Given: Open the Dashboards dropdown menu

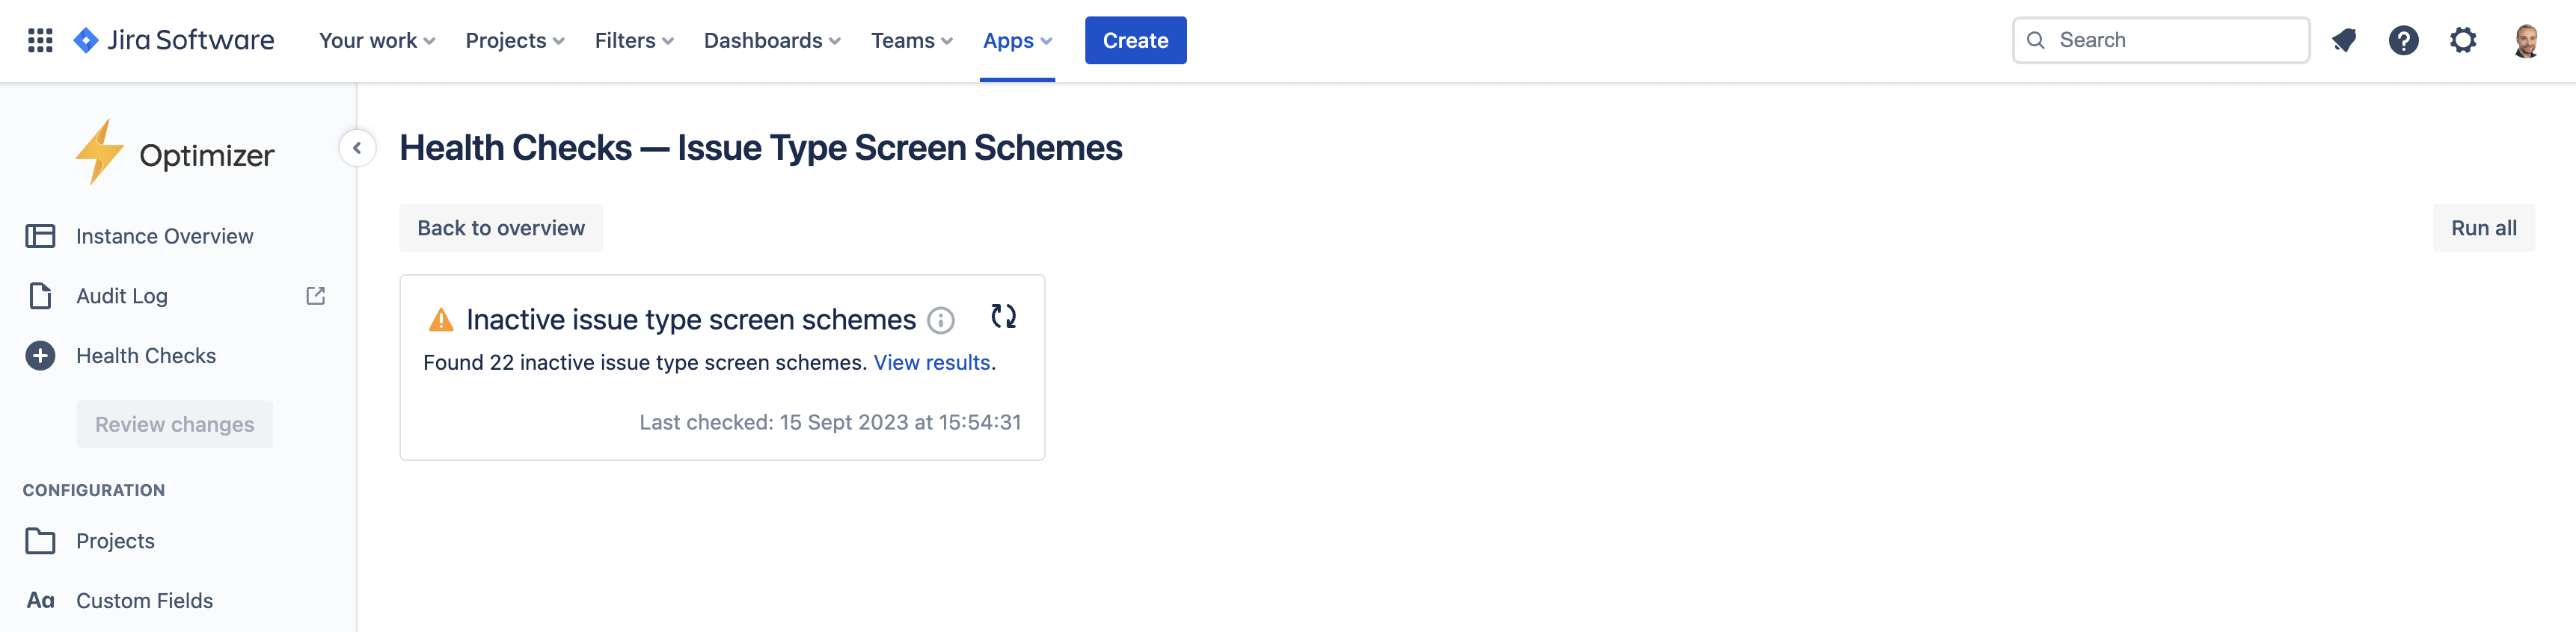Looking at the screenshot, I should coord(771,40).
